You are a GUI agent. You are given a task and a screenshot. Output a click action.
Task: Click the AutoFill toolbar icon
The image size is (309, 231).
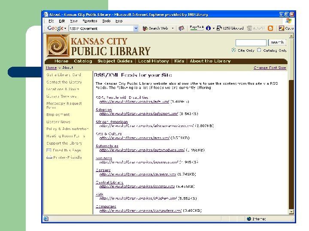(249, 28)
